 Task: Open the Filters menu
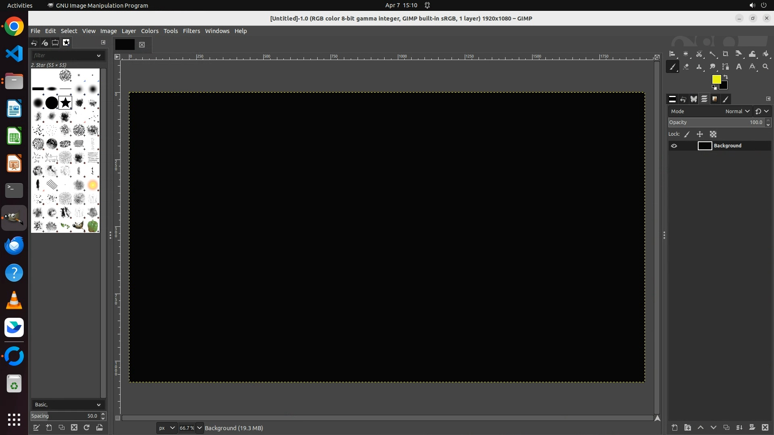tap(191, 31)
